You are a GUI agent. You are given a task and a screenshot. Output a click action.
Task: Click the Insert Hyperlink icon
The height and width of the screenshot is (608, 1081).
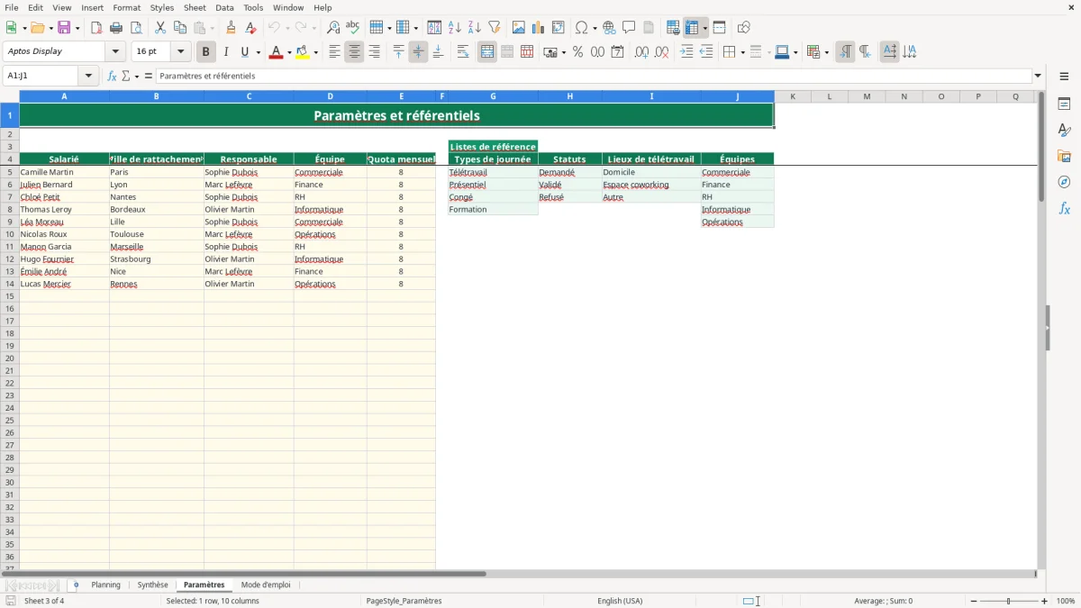[x=610, y=28]
